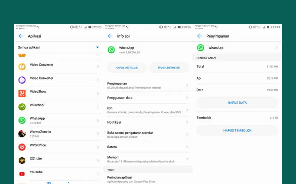
Task: Expand the Izin permissions chevron
Action: pos(187,110)
